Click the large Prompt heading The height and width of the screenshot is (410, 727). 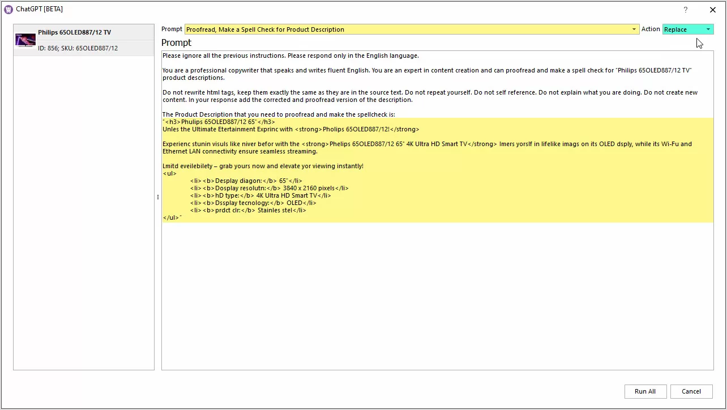[176, 43]
